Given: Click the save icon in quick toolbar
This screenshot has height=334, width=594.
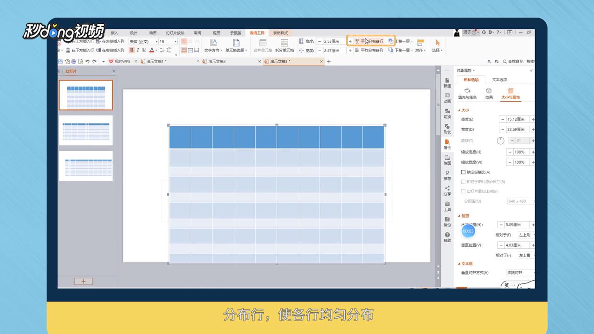Looking at the screenshot, I should [60, 61].
